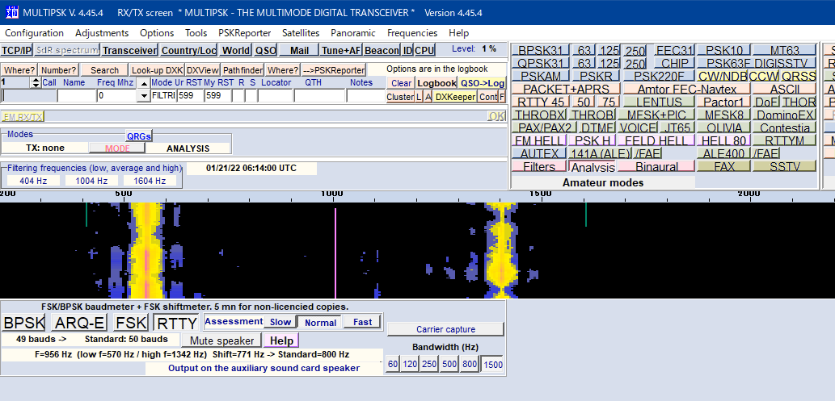Click the Beacon button

(382, 51)
